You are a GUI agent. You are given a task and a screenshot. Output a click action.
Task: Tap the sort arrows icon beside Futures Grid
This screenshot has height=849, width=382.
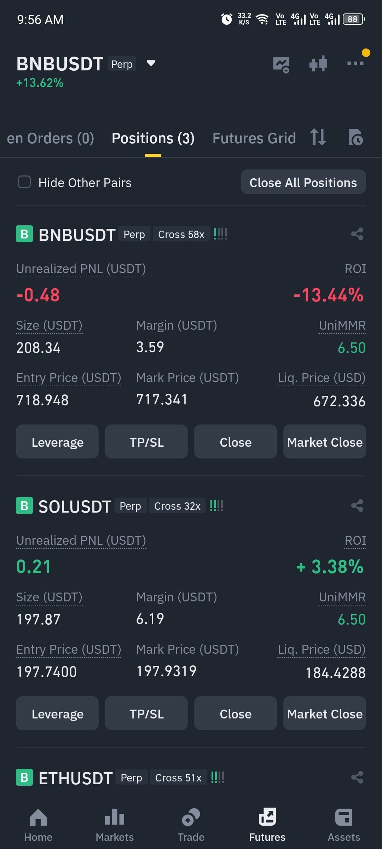click(318, 137)
